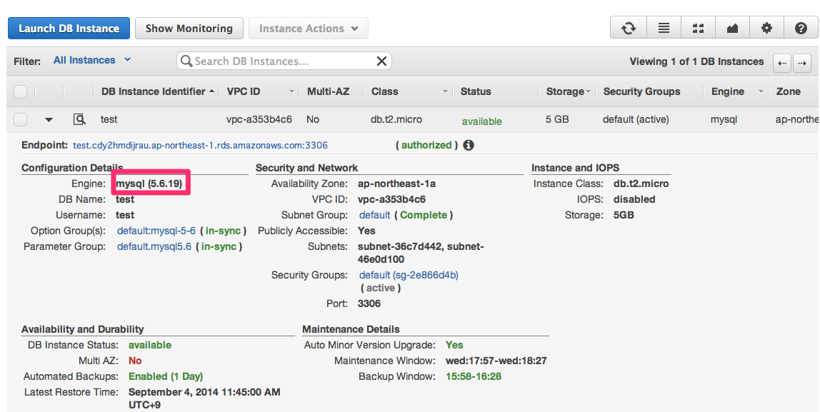Toggle the select-all checkbox in the table header
This screenshot has height=412, width=820.
point(21,91)
